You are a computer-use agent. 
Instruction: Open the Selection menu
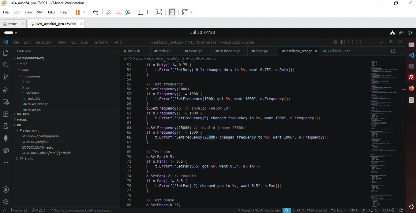click(x=44, y=42)
